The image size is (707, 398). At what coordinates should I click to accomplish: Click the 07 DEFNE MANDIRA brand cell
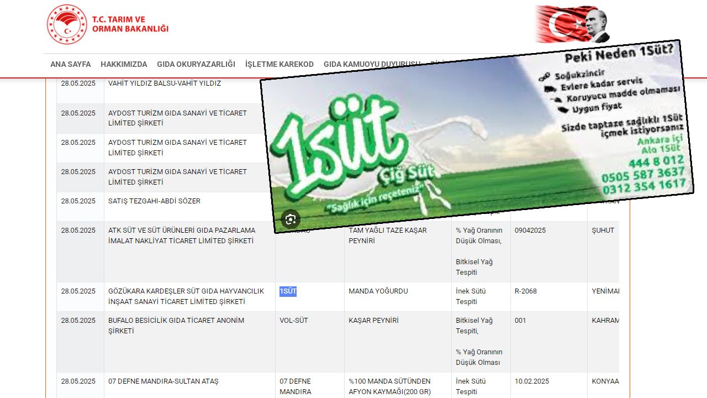coord(310,386)
